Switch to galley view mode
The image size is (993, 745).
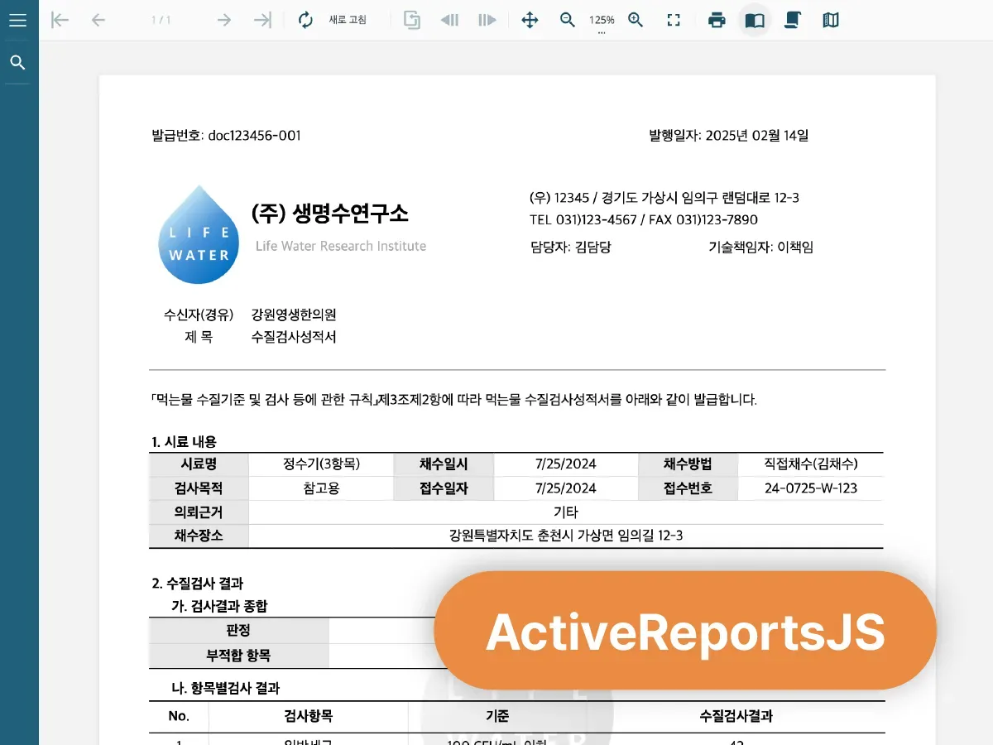tap(831, 20)
